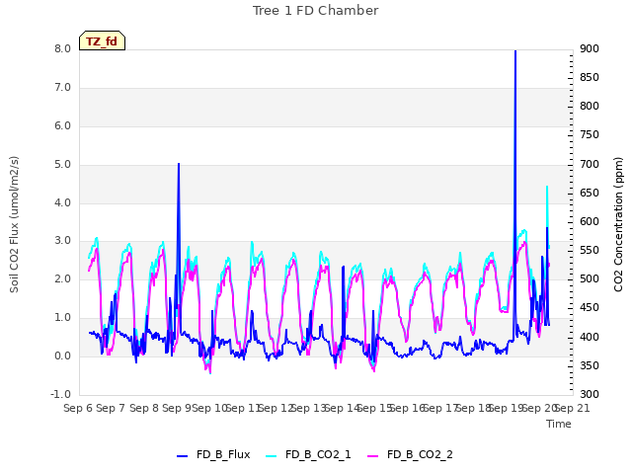
Task: Click the -1.0 left axis value
Action: pos(60,394)
